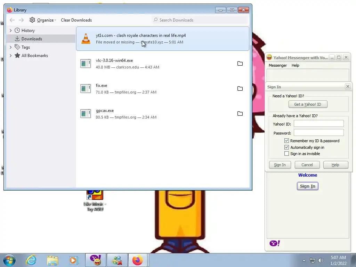
Task: Click the network tray icon
Action: point(313,260)
